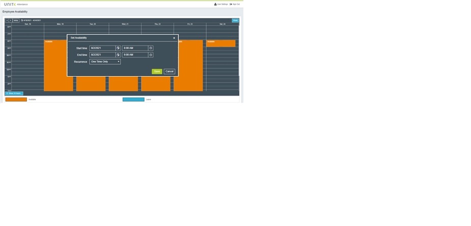Open the Start time calendar picker

[118, 48]
